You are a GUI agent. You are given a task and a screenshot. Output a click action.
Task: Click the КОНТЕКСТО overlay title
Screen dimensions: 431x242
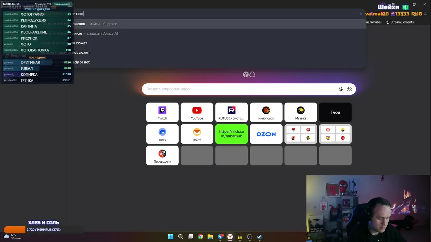(x=11, y=4)
